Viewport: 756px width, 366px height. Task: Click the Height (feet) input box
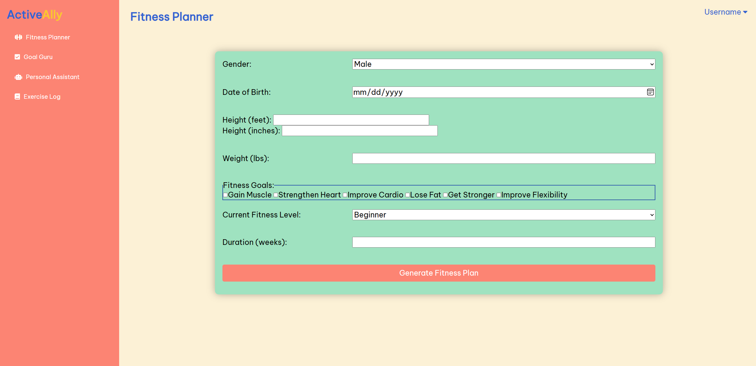coord(351,120)
